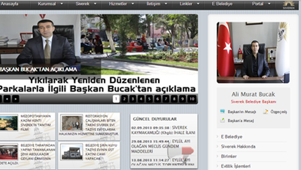Click the Güncel Duyurular heading
The height and width of the screenshot is (170, 301).
click(x=155, y=119)
